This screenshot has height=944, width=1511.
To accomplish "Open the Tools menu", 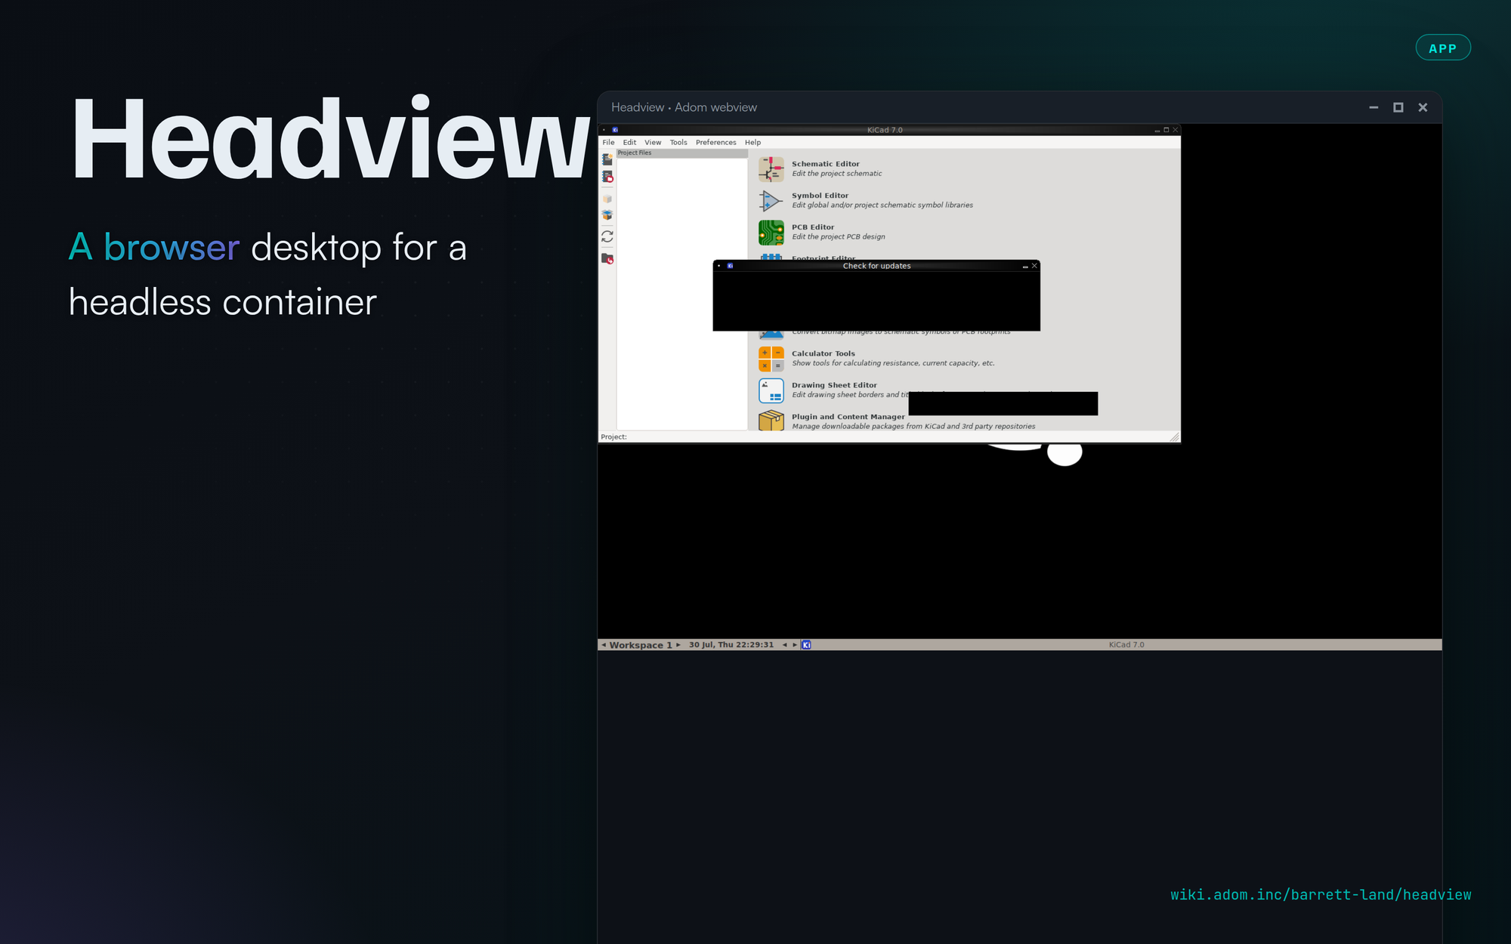I will click(678, 142).
